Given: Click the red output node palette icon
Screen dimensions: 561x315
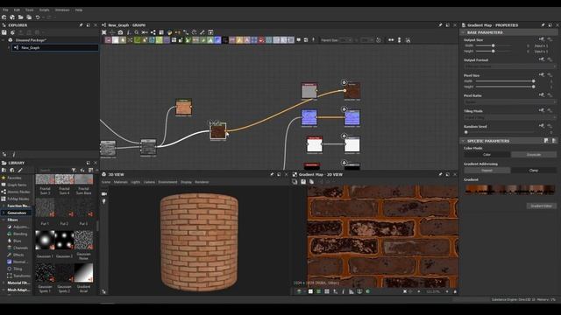Looking at the screenshot, I should pyautogui.click(x=261, y=40).
